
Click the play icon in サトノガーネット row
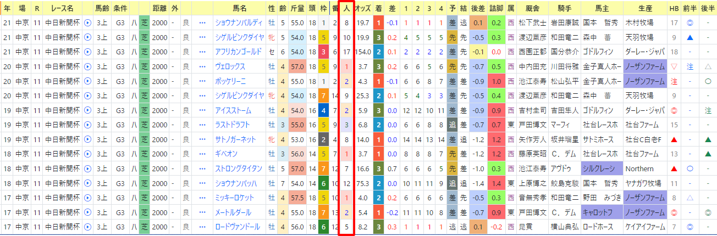coord(87,139)
